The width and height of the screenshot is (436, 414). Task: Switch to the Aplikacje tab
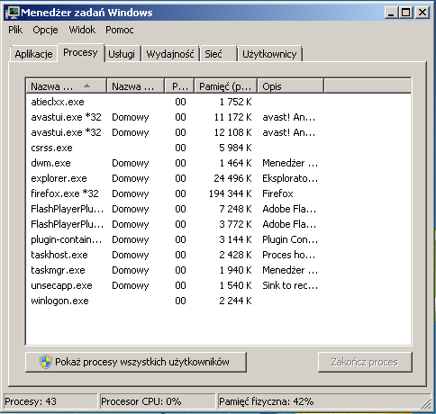tap(33, 54)
